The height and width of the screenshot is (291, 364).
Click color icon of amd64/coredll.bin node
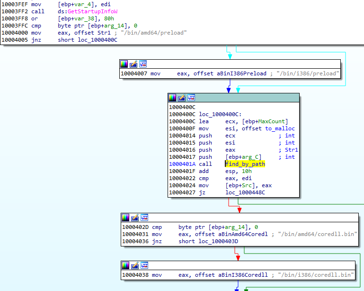point(125,218)
